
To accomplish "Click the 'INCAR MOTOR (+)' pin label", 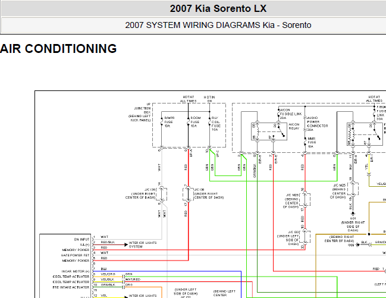I will pyautogui.click(x=76, y=271).
